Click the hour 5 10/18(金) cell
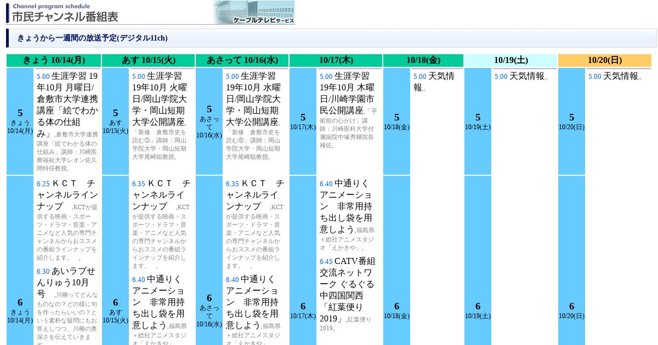The image size is (658, 345). pos(396,121)
